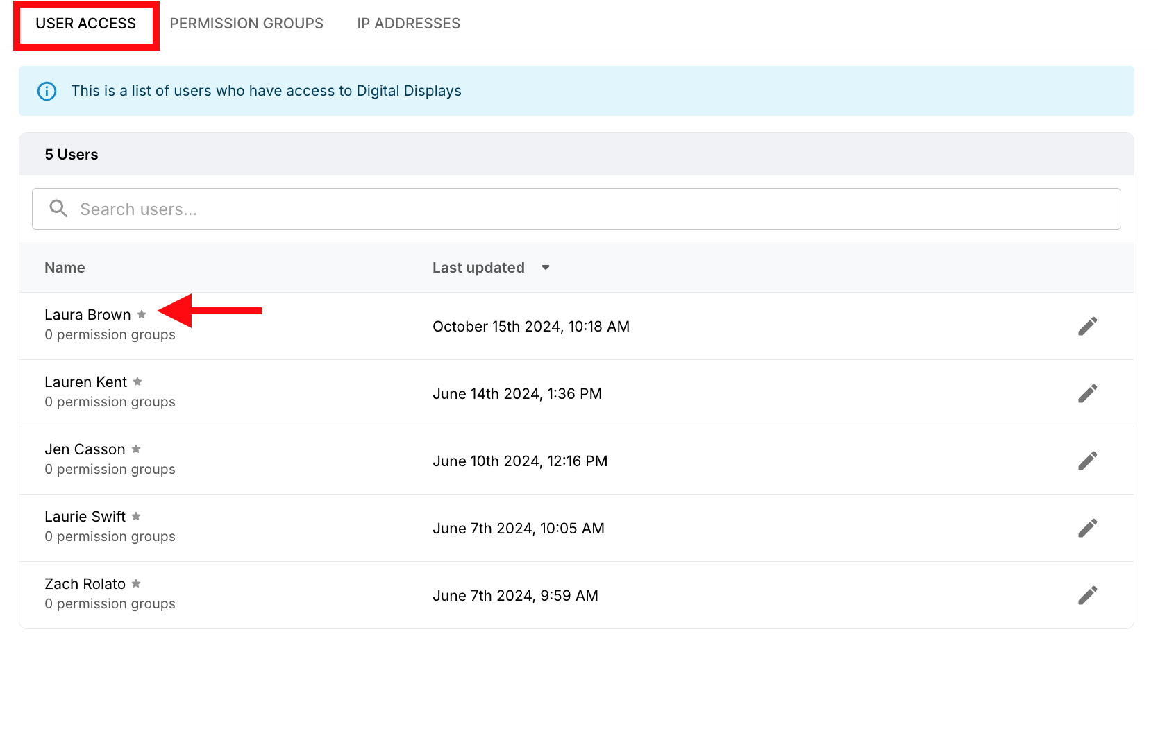Open the User Access tab
This screenshot has width=1158, height=745.
pyautogui.click(x=86, y=24)
